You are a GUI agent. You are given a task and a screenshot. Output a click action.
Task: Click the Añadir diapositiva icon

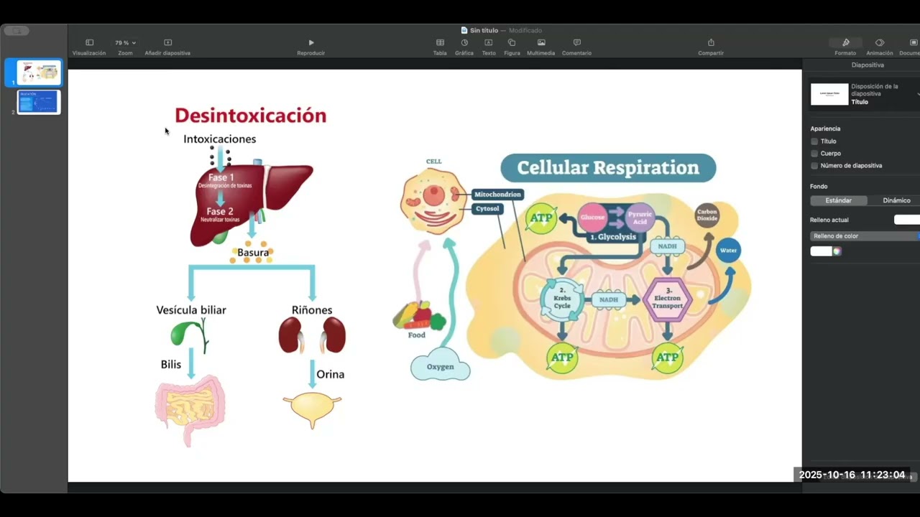pos(167,43)
